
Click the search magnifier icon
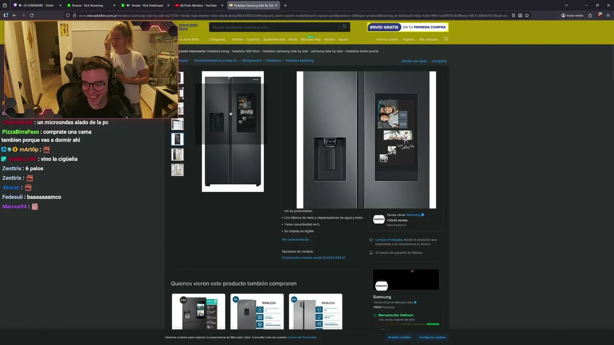point(344,27)
